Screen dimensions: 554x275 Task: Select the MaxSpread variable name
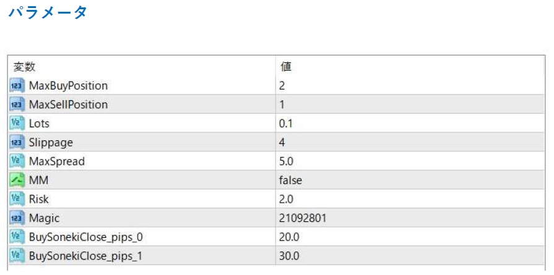click(x=56, y=161)
